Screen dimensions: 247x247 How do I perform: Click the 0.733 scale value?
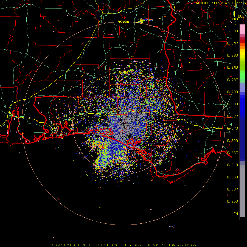[232, 92]
